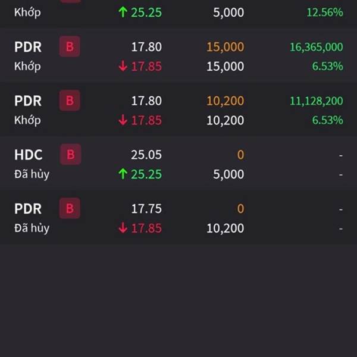The width and height of the screenshot is (357, 357).
Task: Open the PDR order with value 16,365,000
Action: pyautogui.click(x=178, y=57)
